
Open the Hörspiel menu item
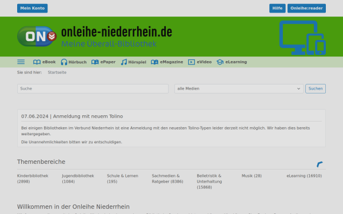pyautogui.click(x=133, y=62)
